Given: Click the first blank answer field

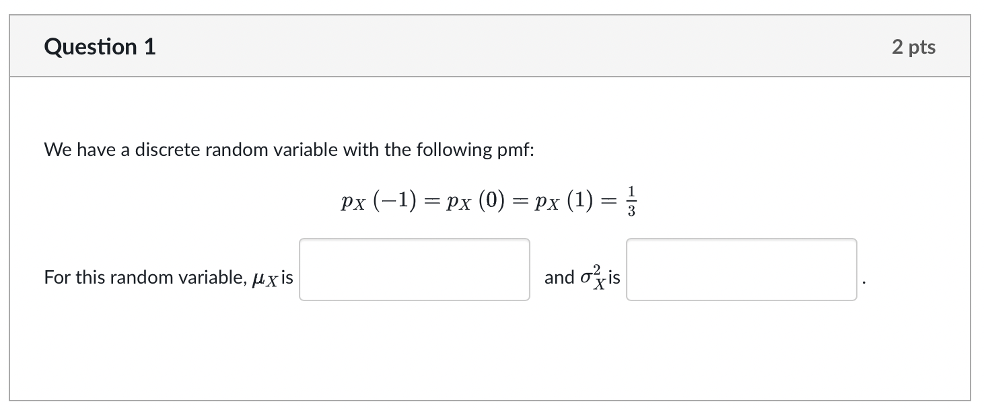Looking at the screenshot, I should 414,269.
